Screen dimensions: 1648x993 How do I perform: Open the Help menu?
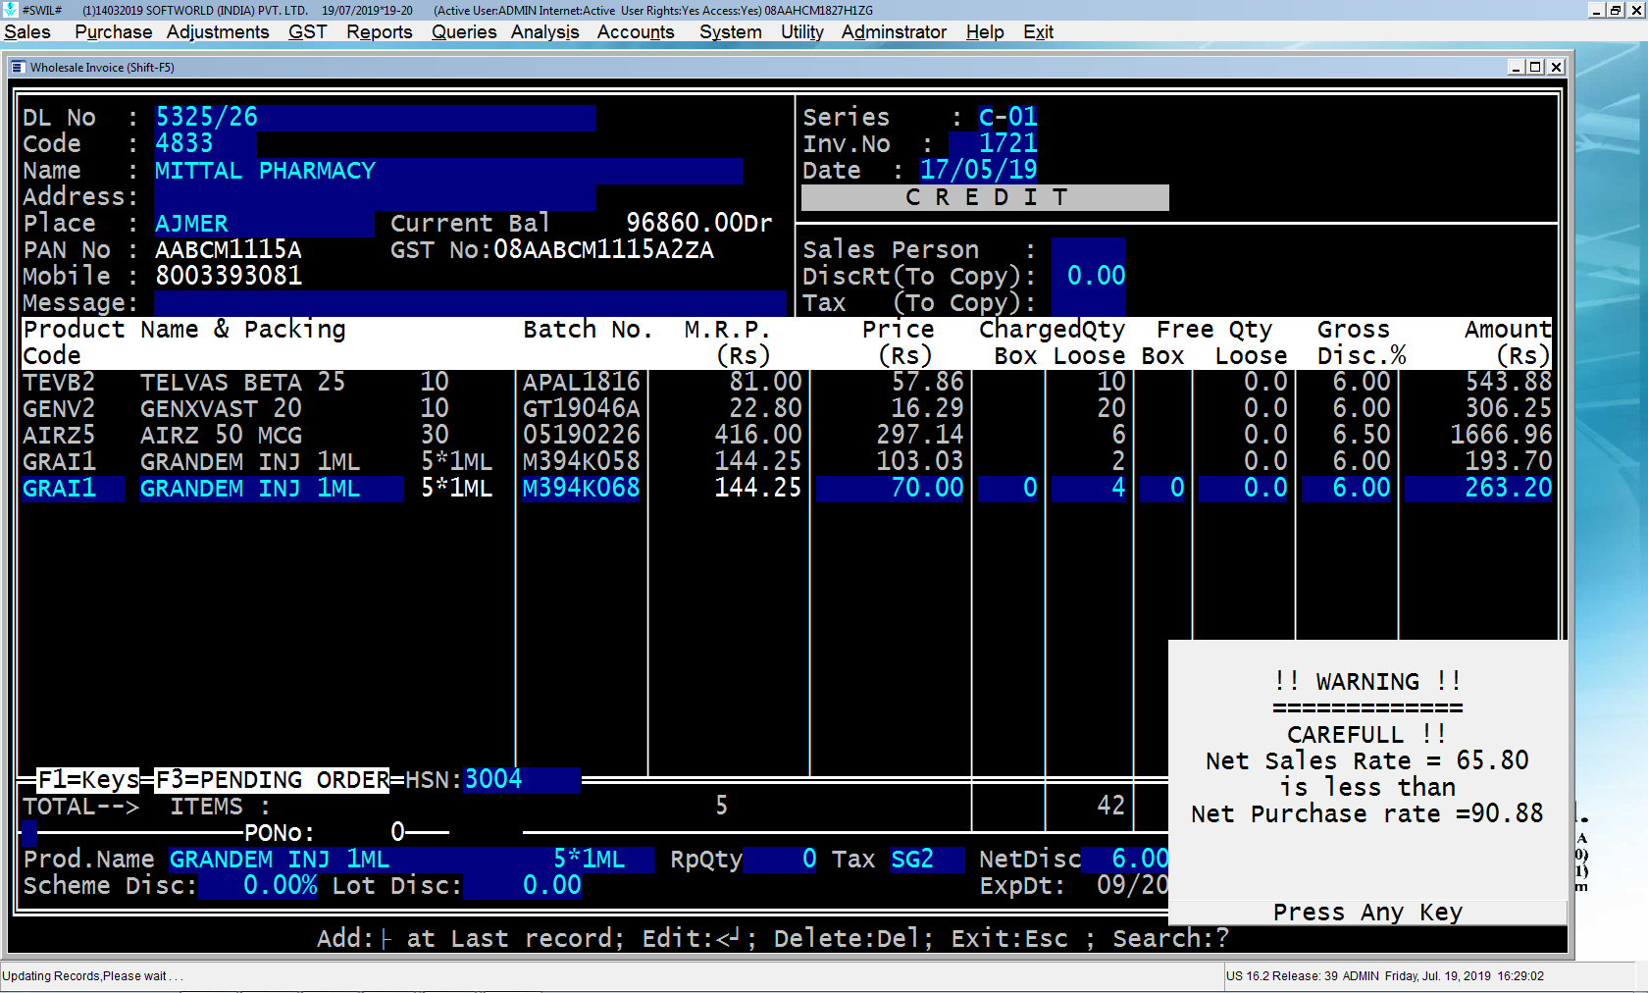point(984,31)
